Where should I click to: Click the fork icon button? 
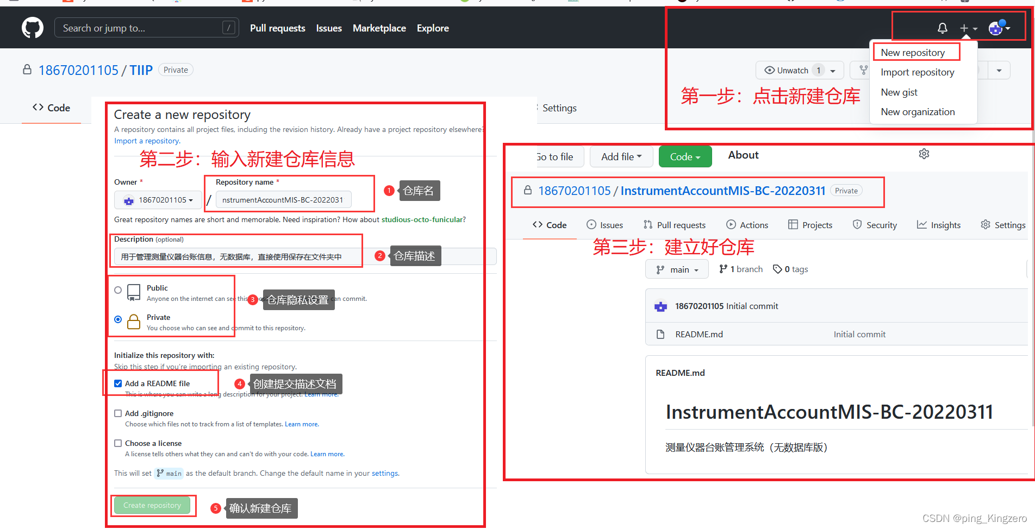click(863, 70)
